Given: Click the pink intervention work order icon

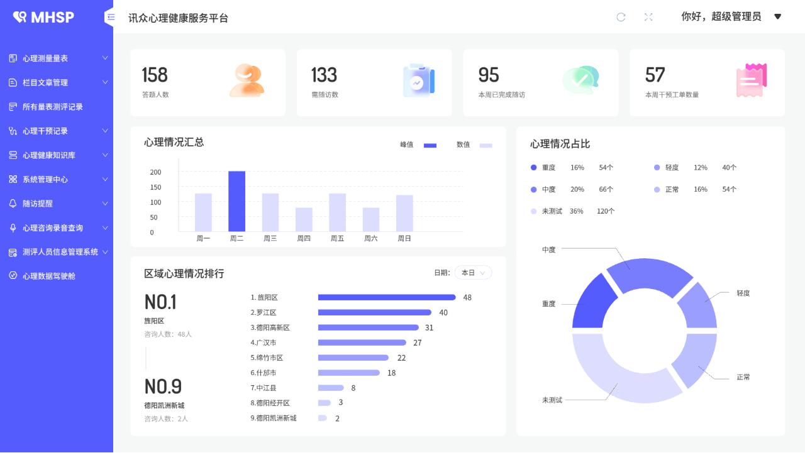Looking at the screenshot, I should pyautogui.click(x=751, y=81).
